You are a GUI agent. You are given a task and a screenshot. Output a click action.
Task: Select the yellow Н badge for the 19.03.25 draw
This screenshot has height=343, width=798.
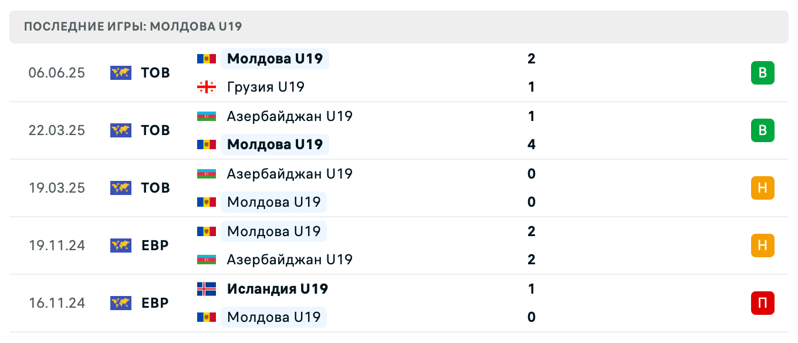(x=763, y=188)
